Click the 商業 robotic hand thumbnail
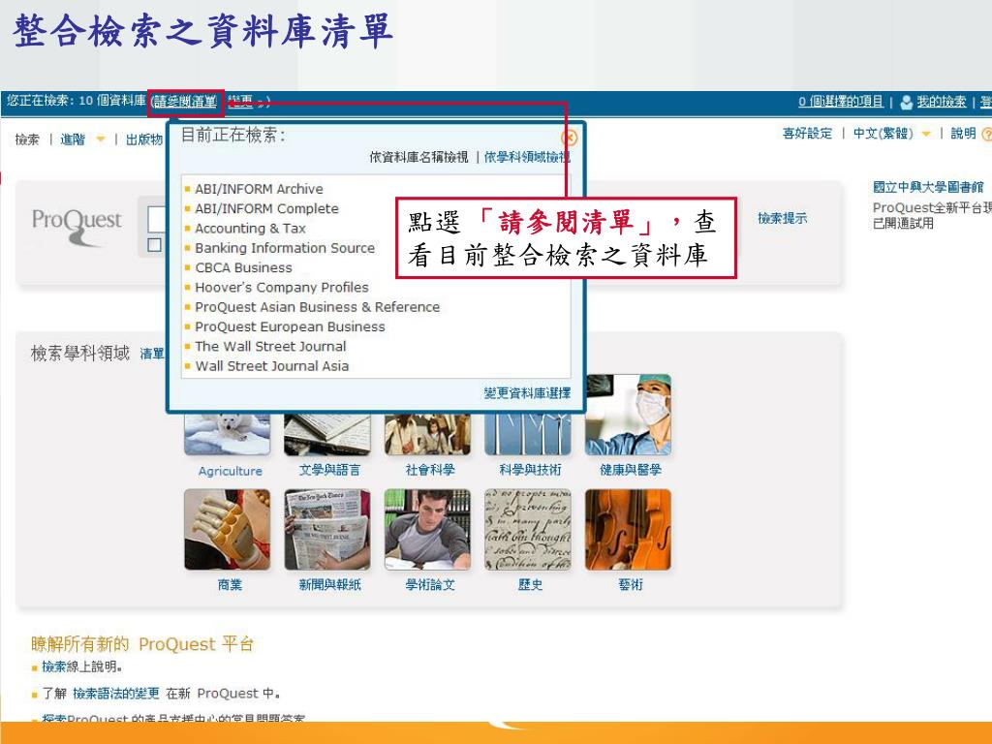This screenshot has width=992, height=744. tap(227, 530)
